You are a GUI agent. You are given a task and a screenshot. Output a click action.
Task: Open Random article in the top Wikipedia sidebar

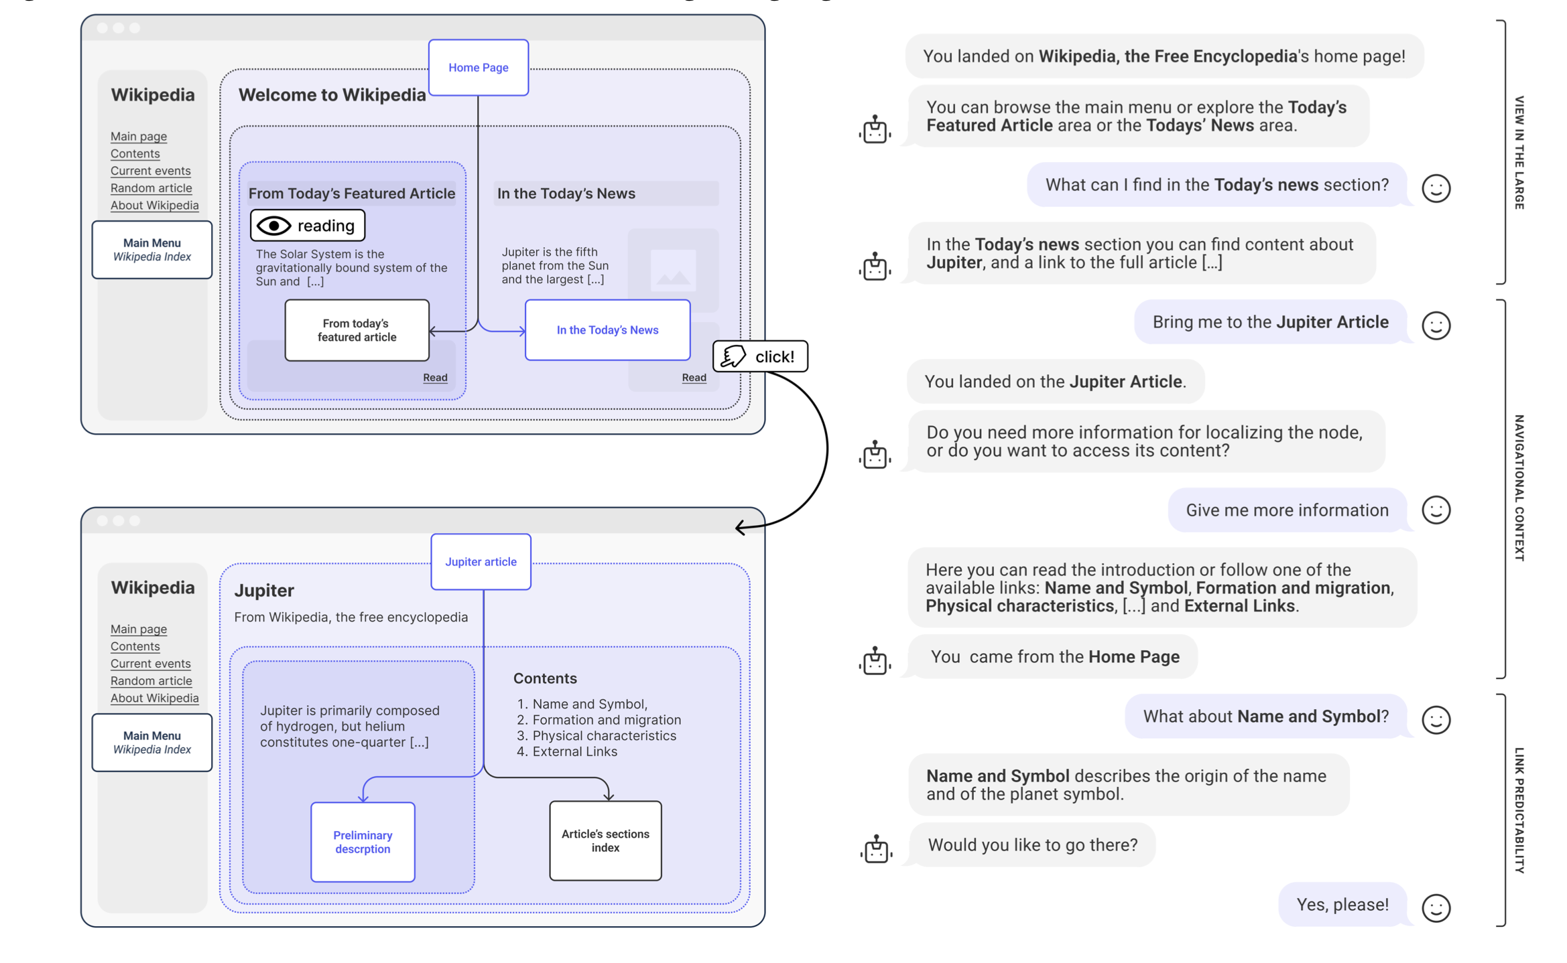pos(151,188)
